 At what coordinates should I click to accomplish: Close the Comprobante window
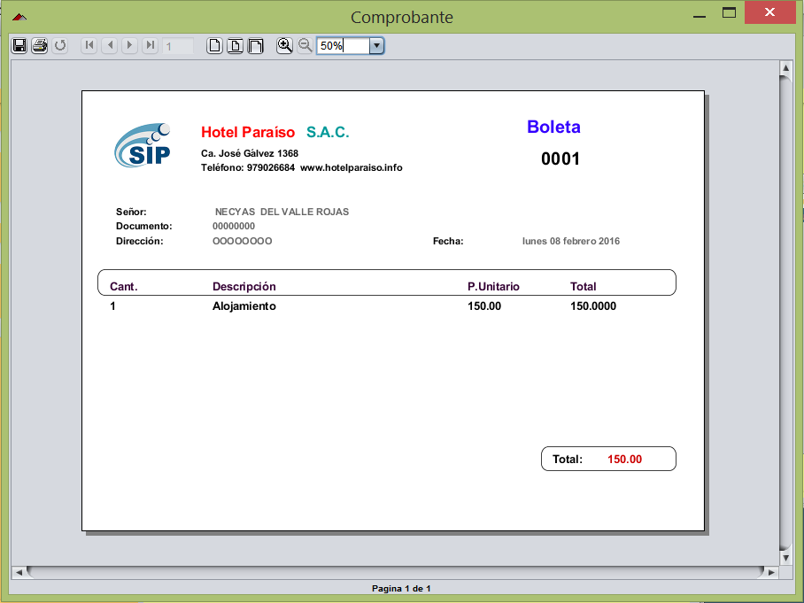pos(769,12)
